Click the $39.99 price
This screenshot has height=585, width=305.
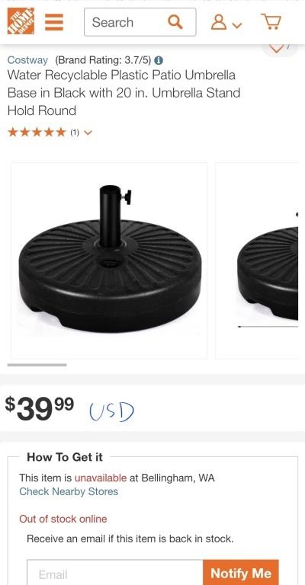(40, 408)
